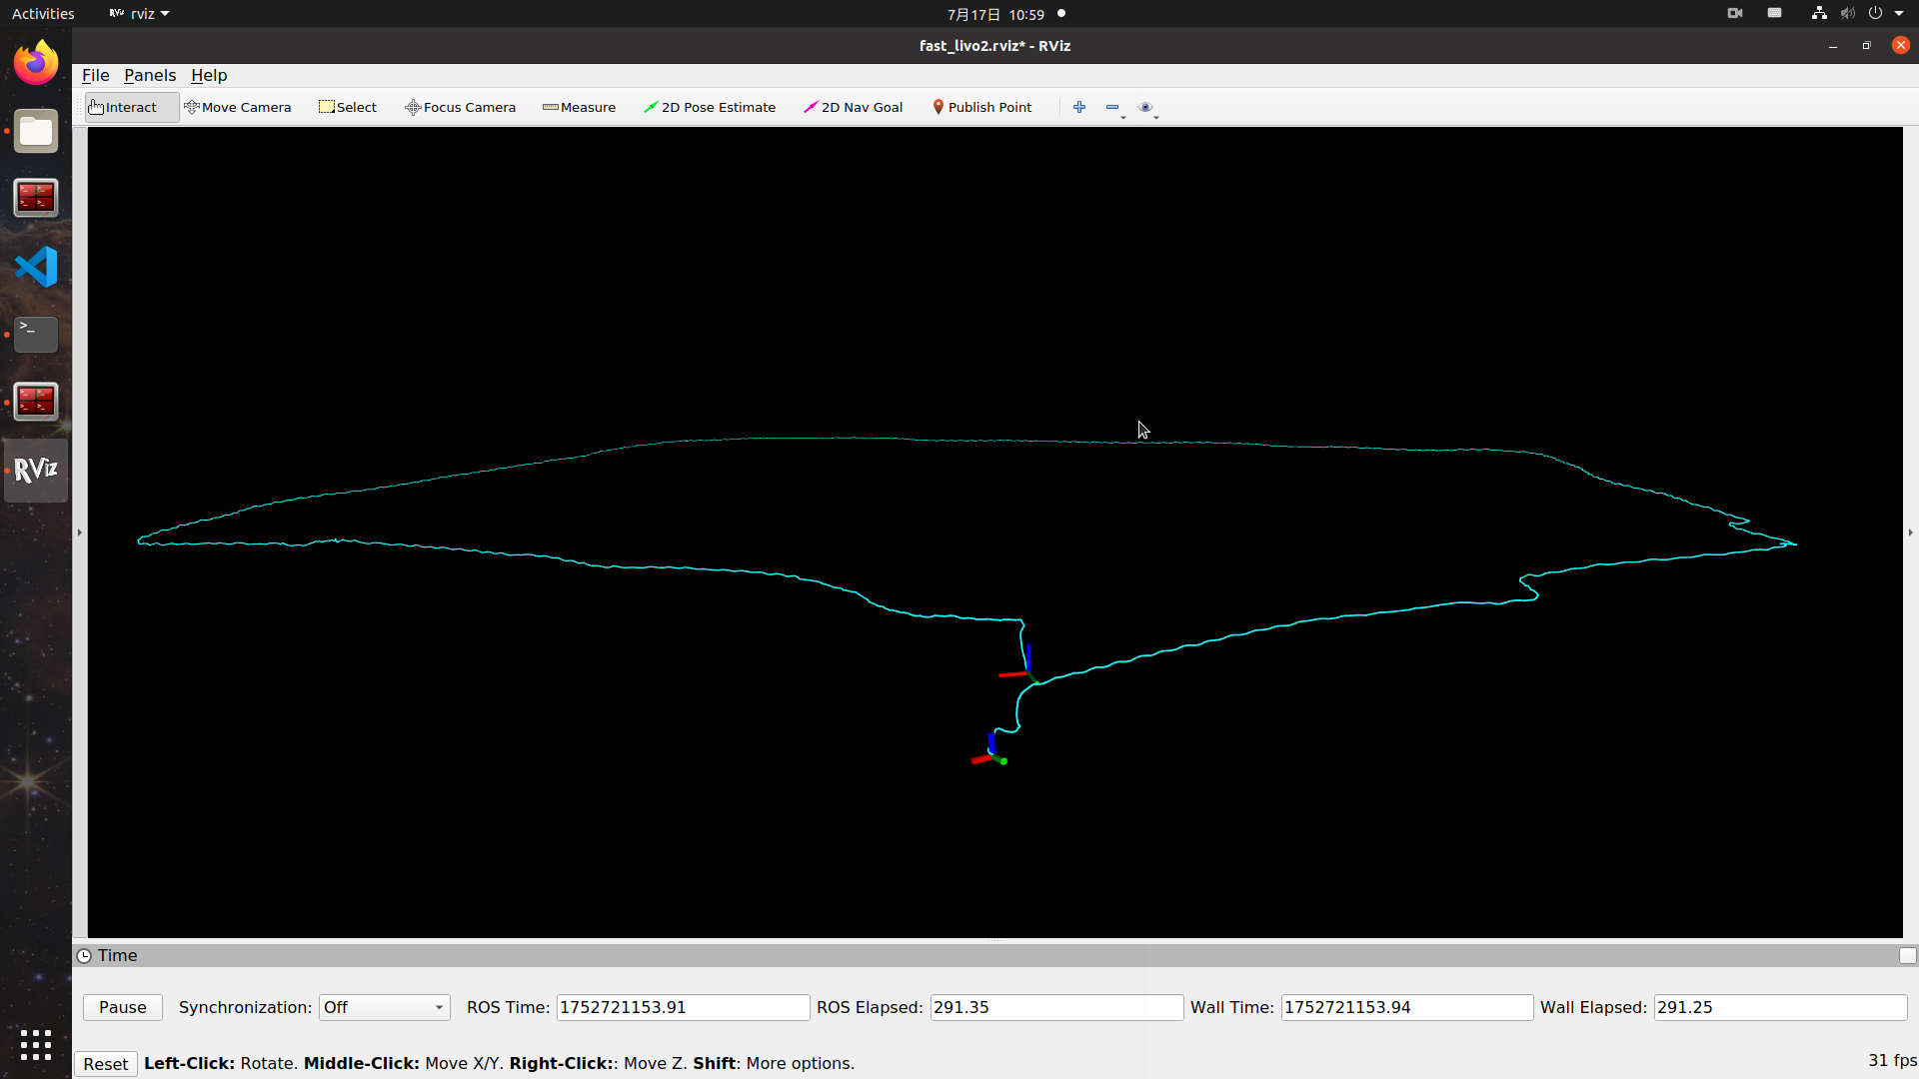The width and height of the screenshot is (1919, 1079).
Task: Open the Synchronization combo box
Action: [x=384, y=1007]
